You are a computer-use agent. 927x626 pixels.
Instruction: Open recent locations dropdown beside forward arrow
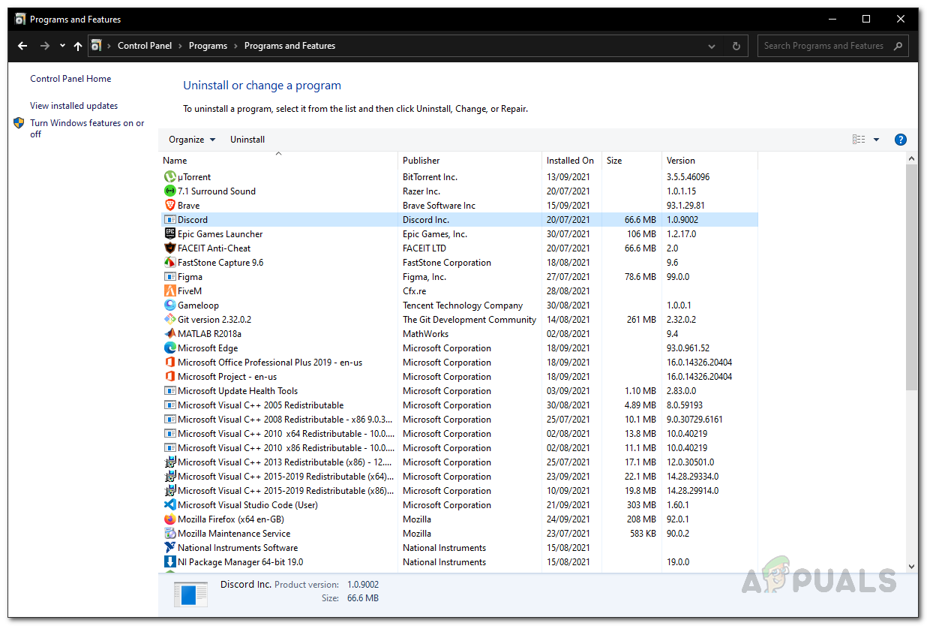tap(62, 46)
